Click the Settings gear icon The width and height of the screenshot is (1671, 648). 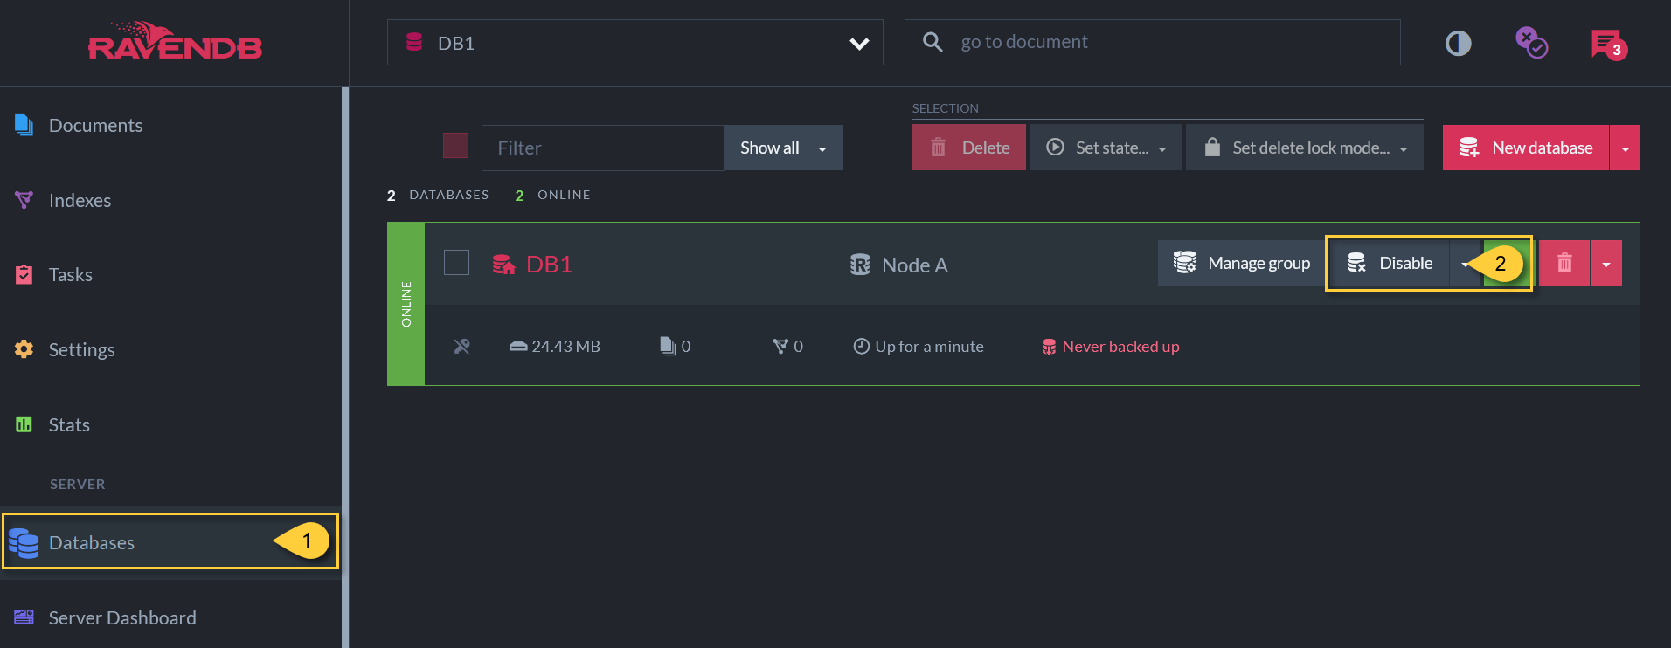24,349
